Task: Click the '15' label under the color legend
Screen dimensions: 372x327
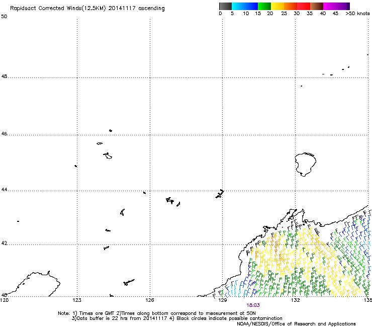Action: pyautogui.click(x=258, y=14)
